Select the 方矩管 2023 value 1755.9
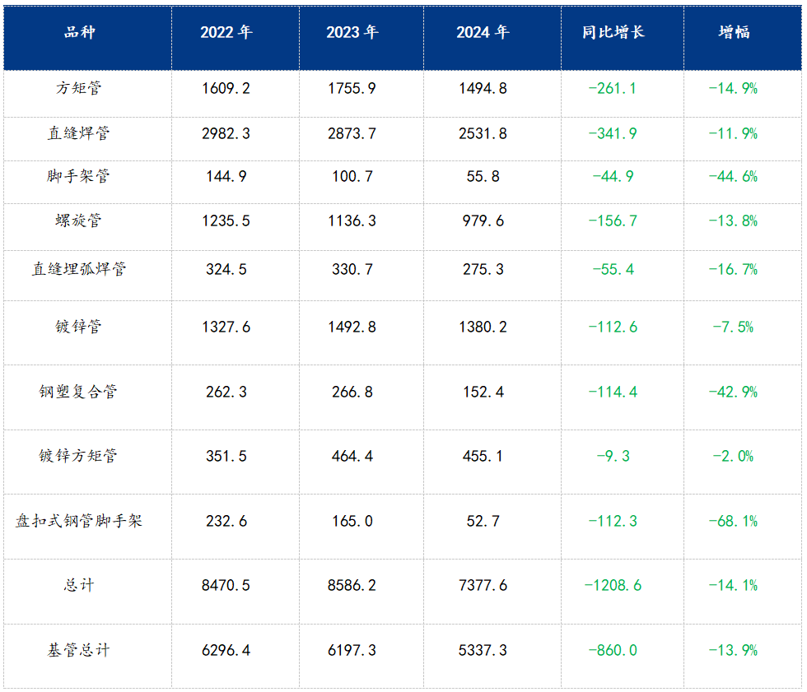Image resolution: width=807 pixels, height=692 pixels. (x=352, y=89)
